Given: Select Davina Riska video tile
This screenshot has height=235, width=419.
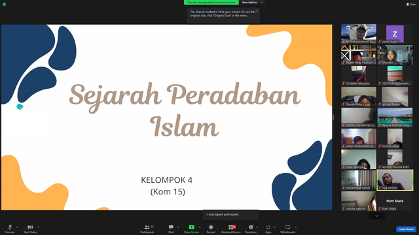Looking at the screenshot, I should (x=359, y=97).
